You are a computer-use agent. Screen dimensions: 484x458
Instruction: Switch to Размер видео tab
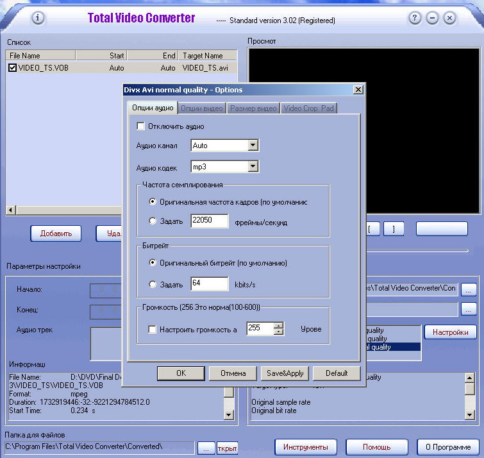(x=253, y=108)
